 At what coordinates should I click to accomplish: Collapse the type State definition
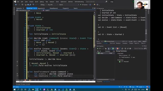(x=28, y=26)
